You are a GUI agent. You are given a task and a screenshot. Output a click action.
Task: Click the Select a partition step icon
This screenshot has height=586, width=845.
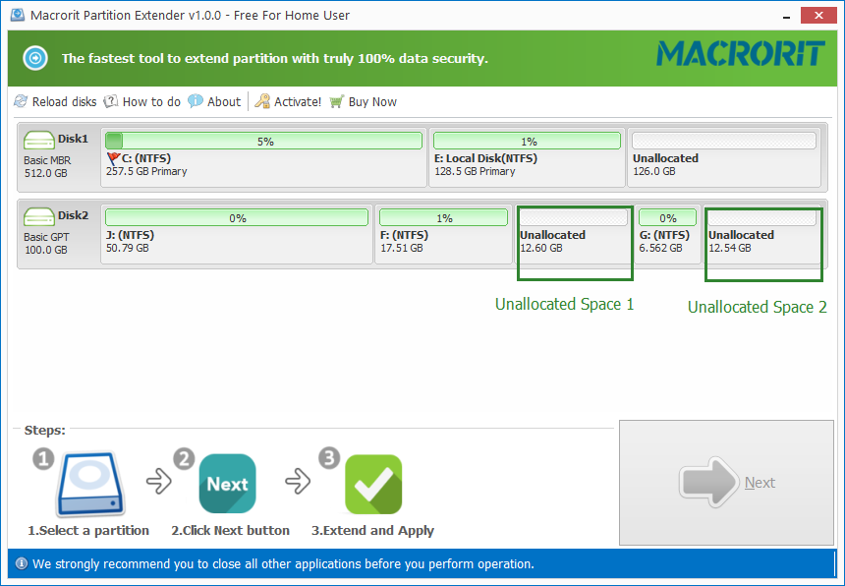tap(91, 484)
